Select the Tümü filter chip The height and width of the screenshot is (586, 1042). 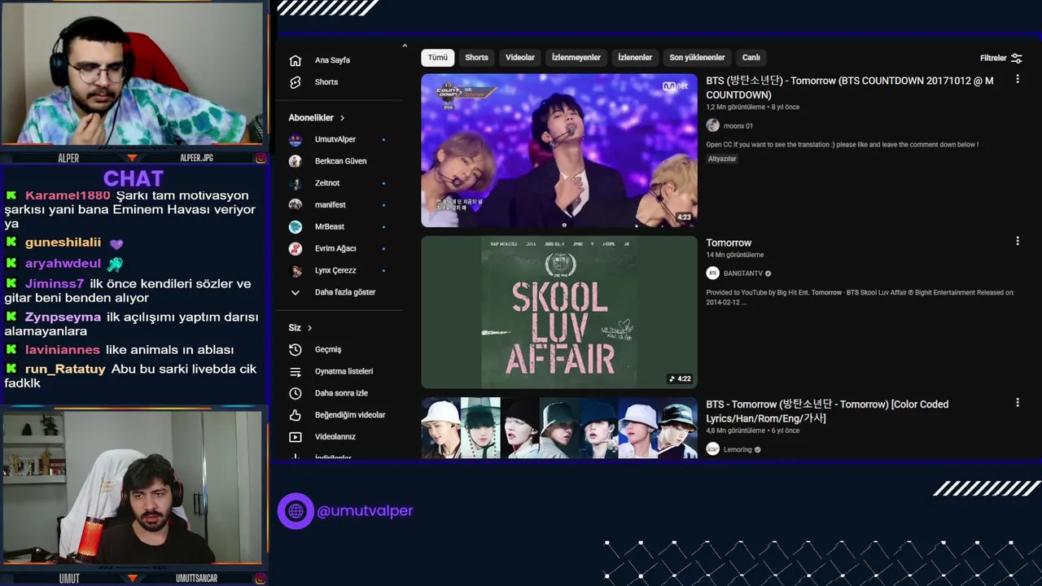438,58
